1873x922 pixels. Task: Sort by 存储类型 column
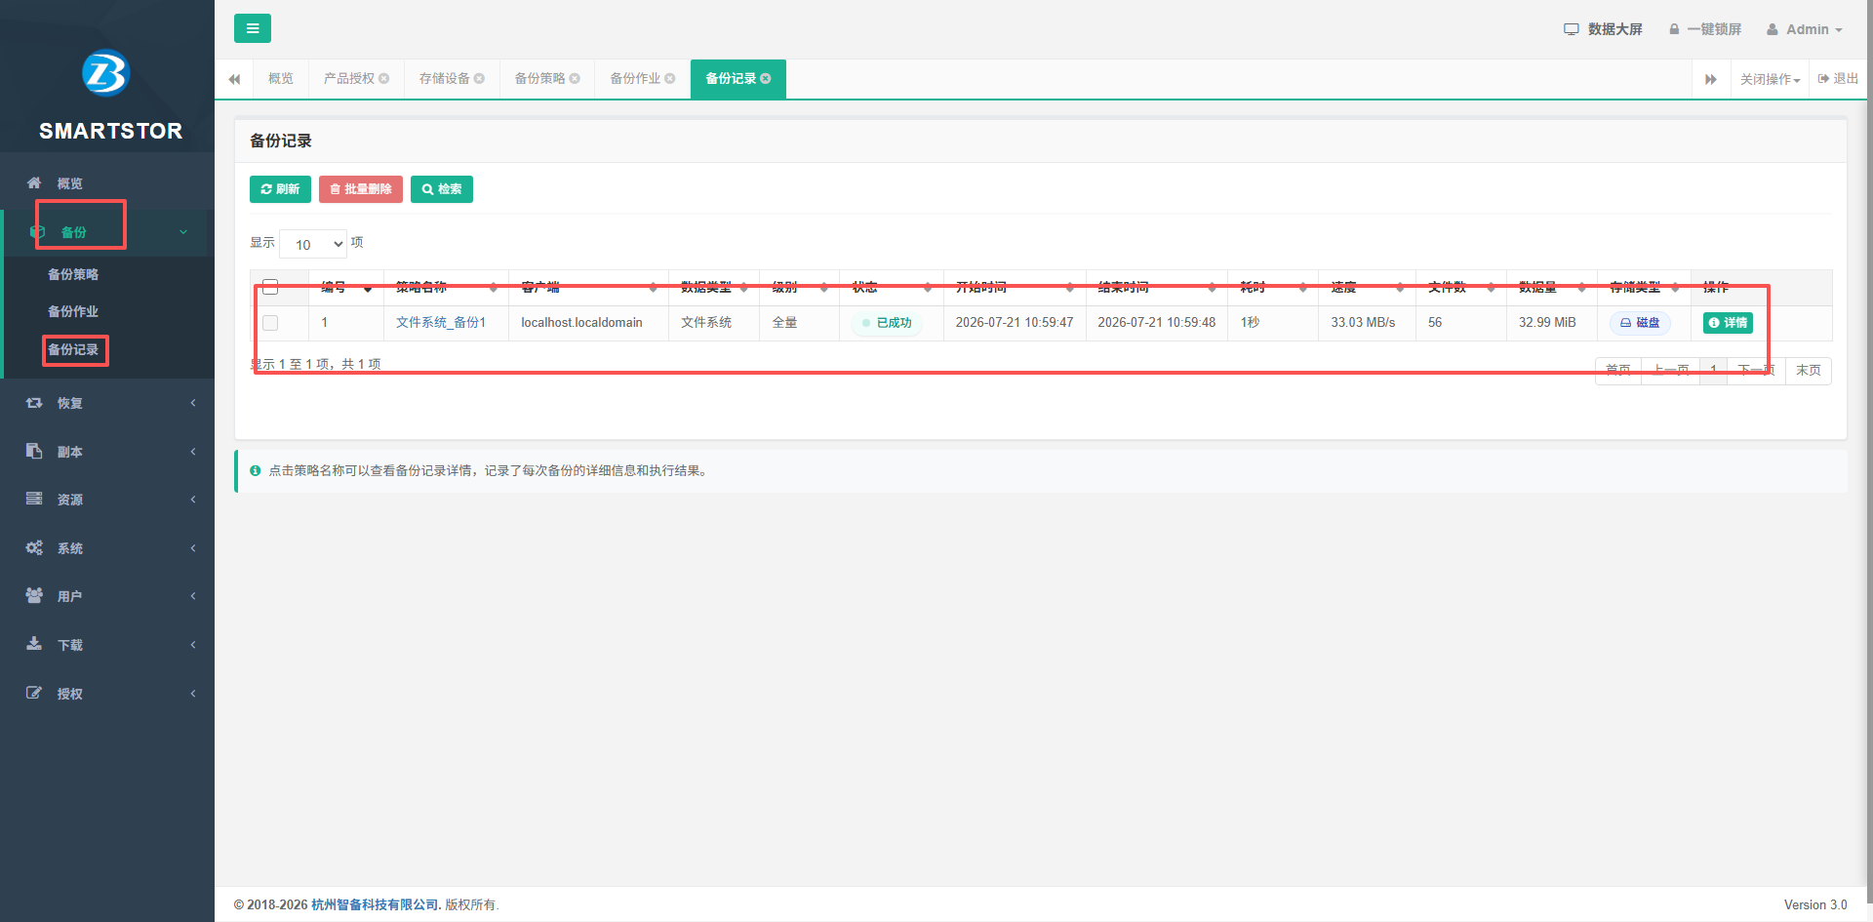[x=1644, y=287]
